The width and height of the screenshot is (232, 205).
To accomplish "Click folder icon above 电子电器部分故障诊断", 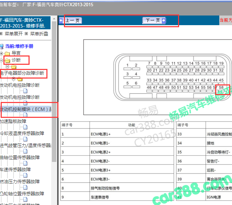I will click(x=13, y=67).
